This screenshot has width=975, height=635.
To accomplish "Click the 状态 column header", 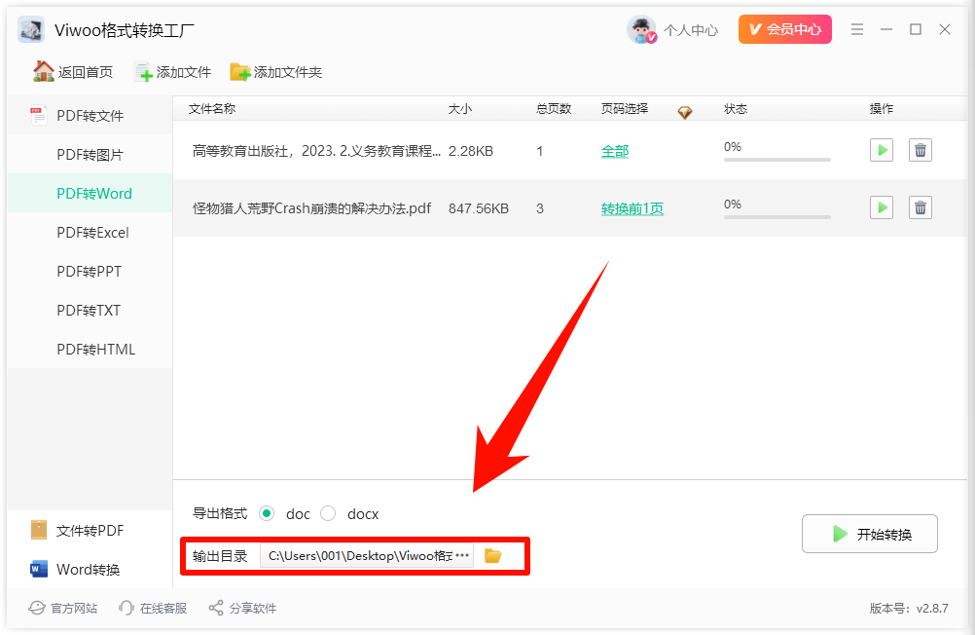I will [735, 109].
